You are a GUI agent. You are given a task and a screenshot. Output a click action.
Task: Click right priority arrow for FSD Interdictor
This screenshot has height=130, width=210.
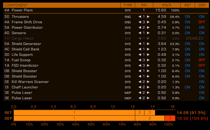coord(148,66)
